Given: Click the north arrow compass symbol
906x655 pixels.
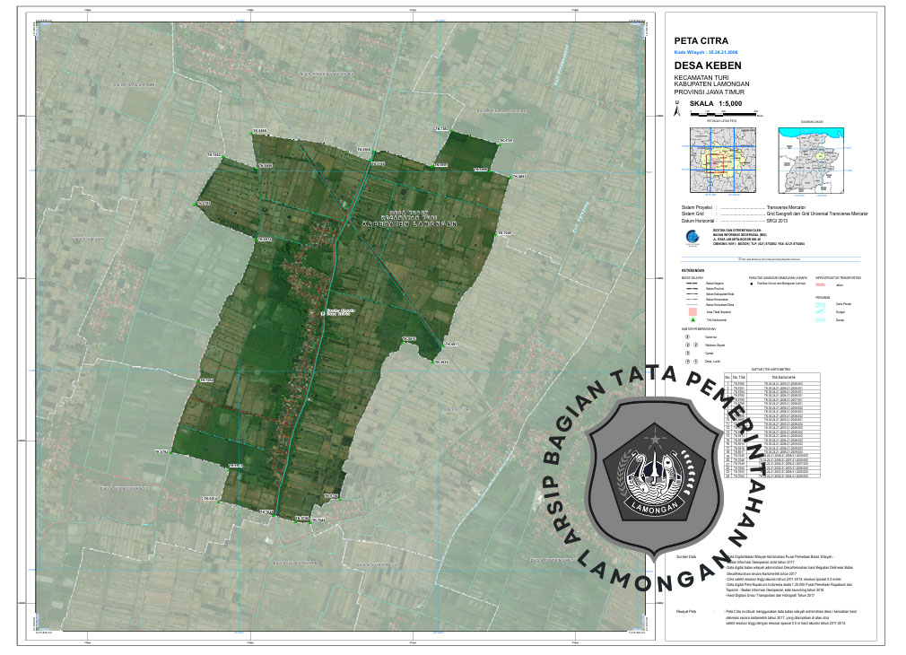Looking at the screenshot, I should pyautogui.click(x=677, y=106).
